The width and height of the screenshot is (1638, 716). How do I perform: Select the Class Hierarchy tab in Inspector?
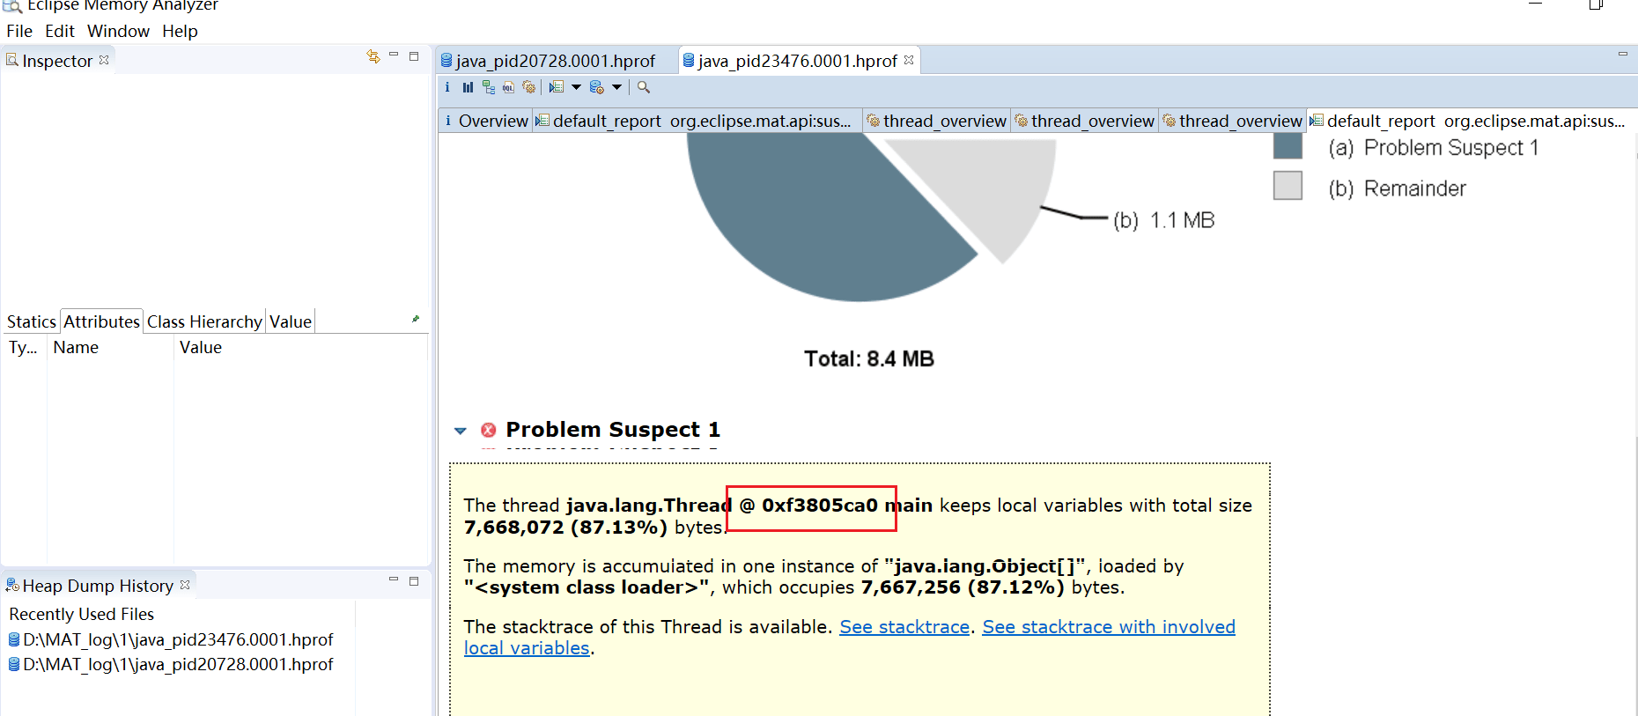[204, 321]
